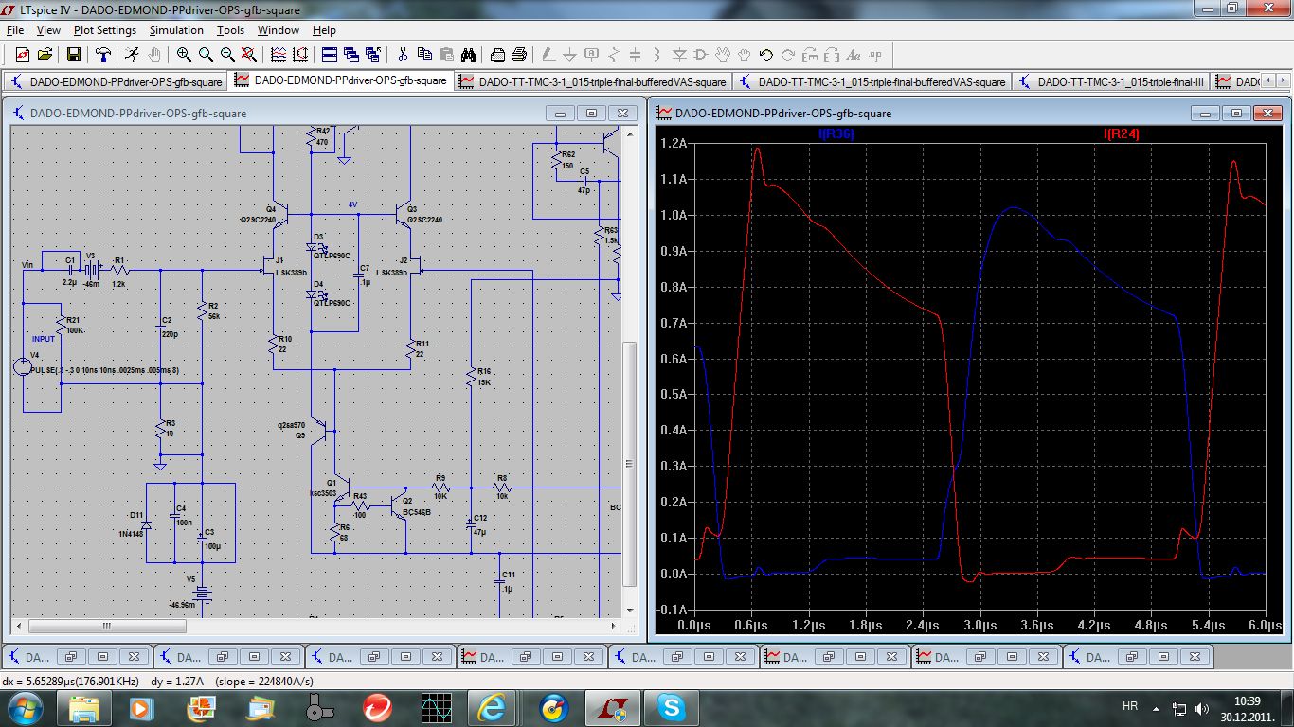Click the Redo arrow toolbar icon
1294x727 pixels.
(788, 55)
